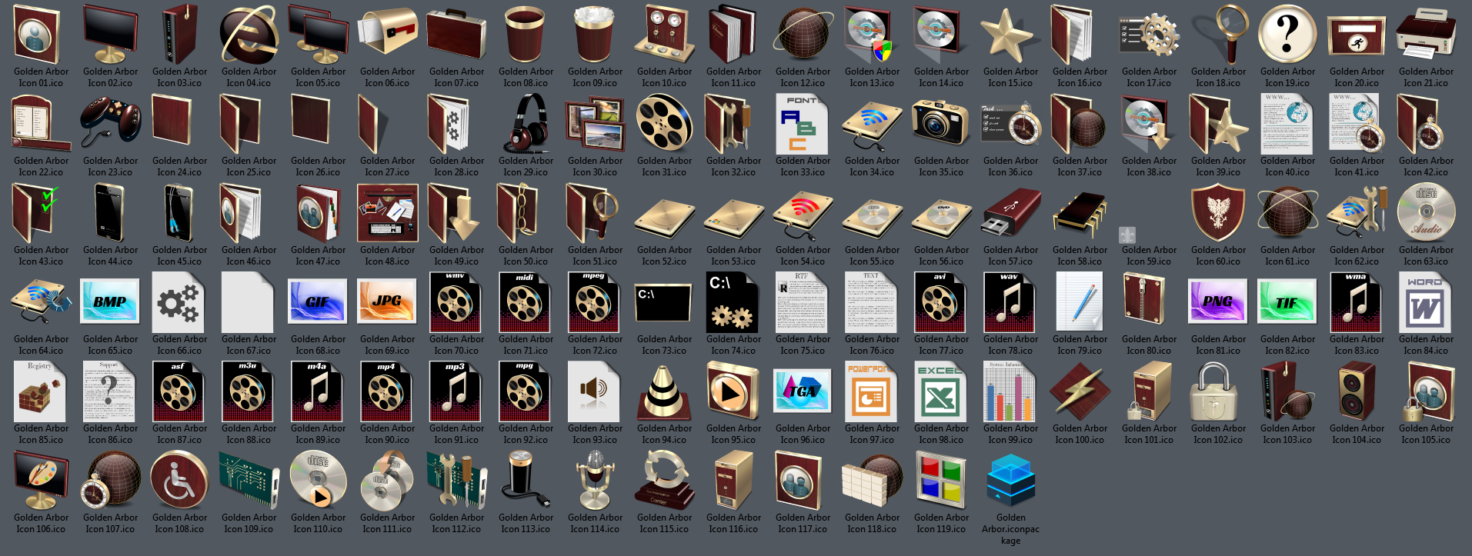Screen dimensions: 1472x556
Task: Open the VLC traffic cone Icon 94.ico
Action: click(664, 391)
